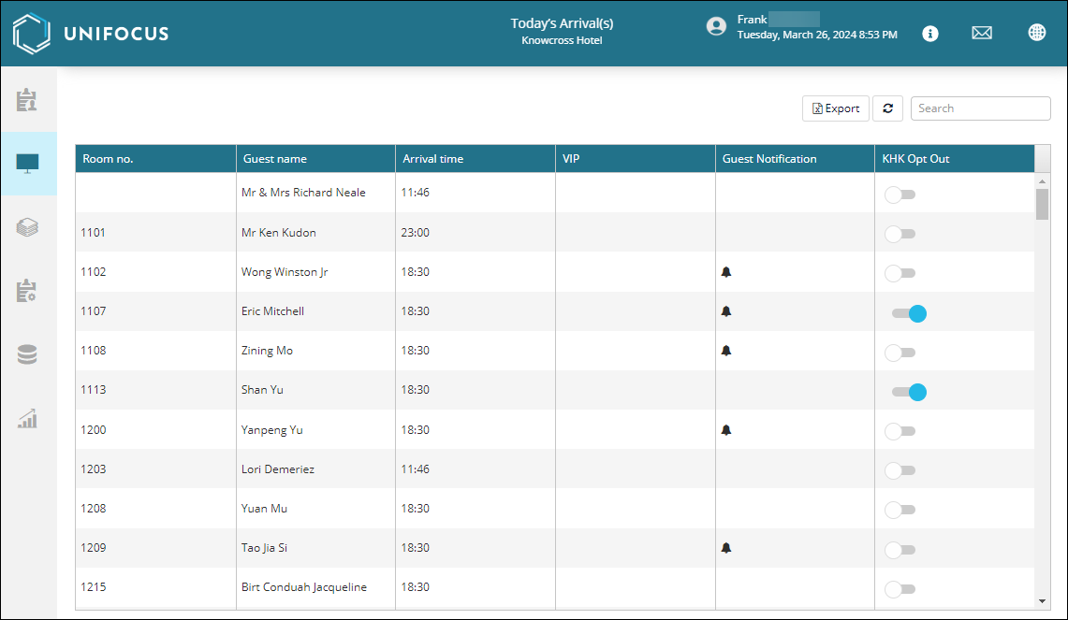Click into the Search input field

click(980, 108)
